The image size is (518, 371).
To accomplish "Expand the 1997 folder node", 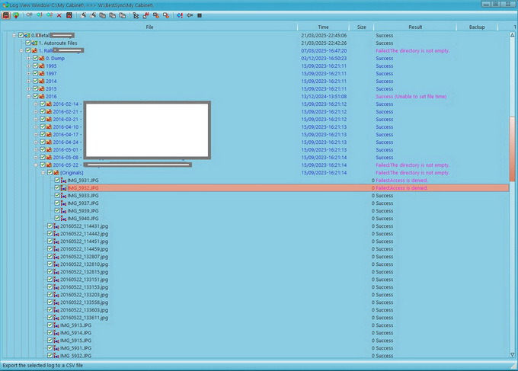I will coord(29,73).
